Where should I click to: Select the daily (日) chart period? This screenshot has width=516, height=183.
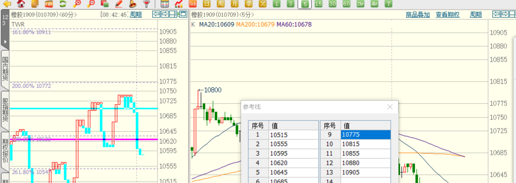(207, 4)
